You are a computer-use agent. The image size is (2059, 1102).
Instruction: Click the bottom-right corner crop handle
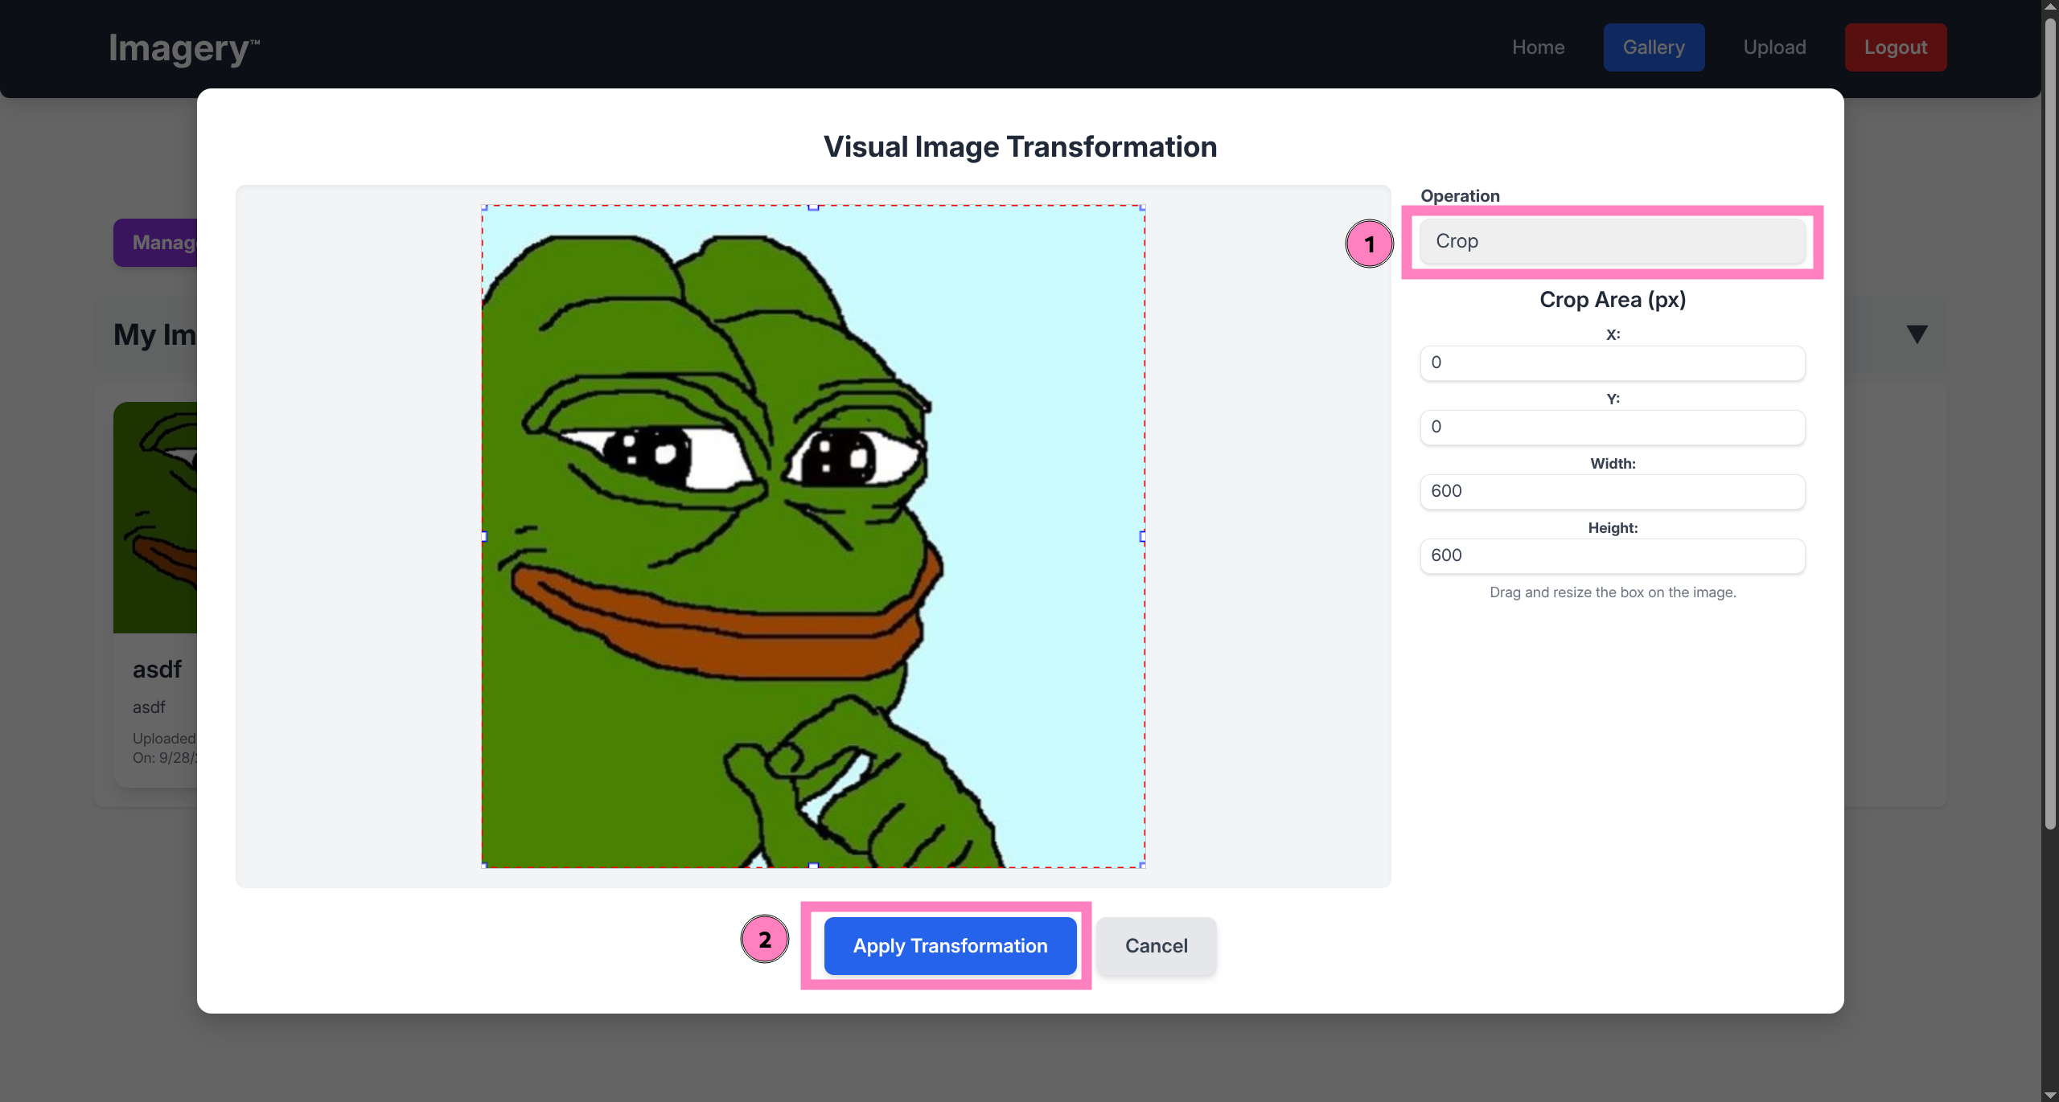(x=1143, y=866)
